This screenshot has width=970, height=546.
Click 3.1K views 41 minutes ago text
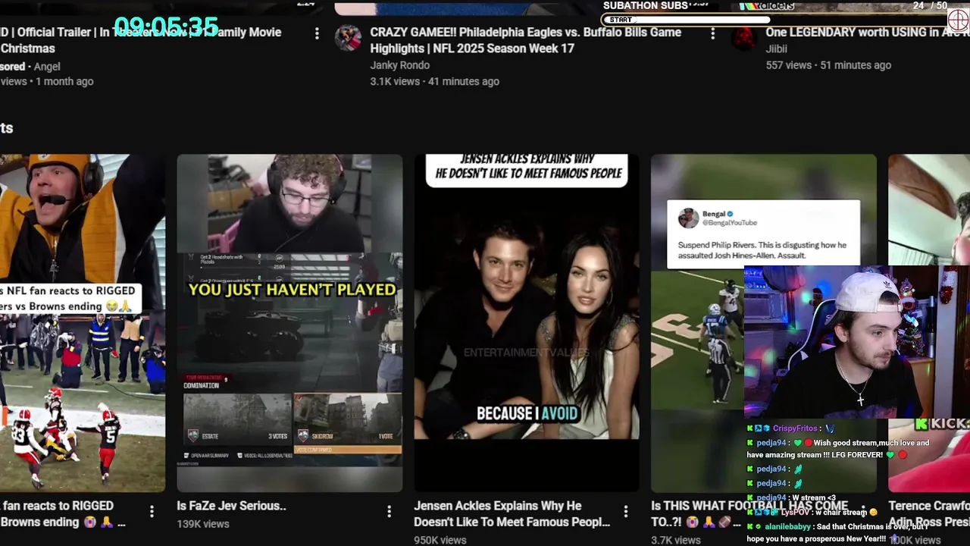[434, 81]
